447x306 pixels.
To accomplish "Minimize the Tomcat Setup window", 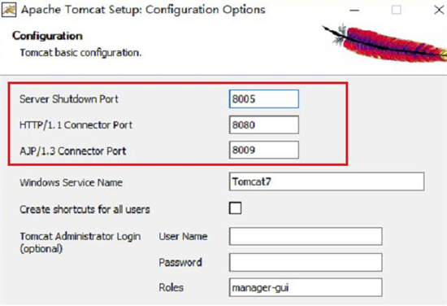I will pos(354,11).
